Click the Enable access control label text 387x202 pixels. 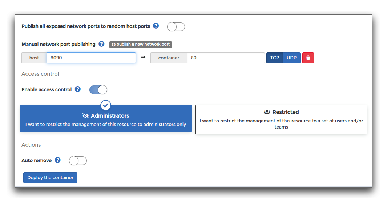pos(47,89)
